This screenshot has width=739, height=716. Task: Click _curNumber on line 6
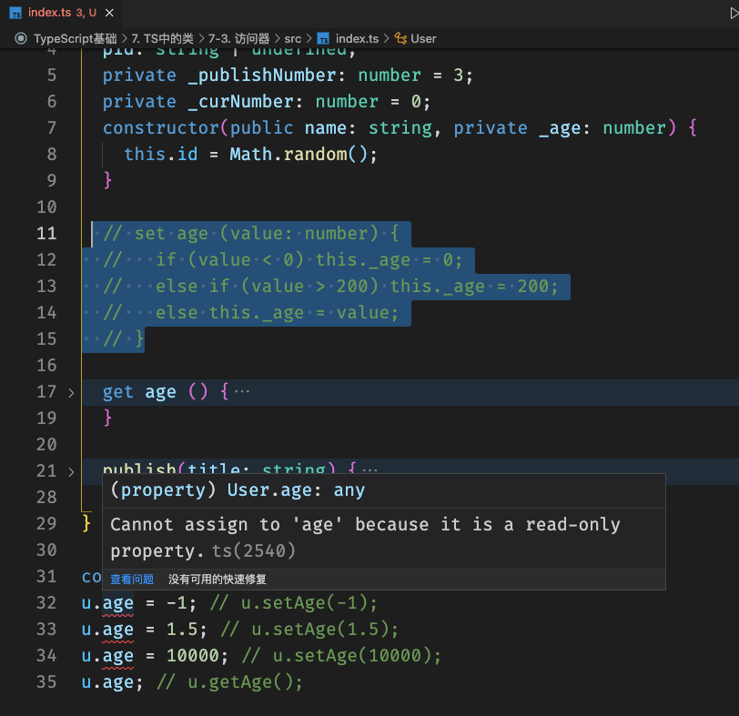241,102
